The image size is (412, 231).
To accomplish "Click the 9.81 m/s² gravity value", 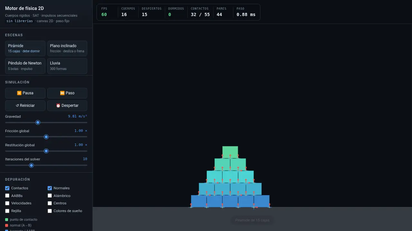I will pyautogui.click(x=78, y=116).
